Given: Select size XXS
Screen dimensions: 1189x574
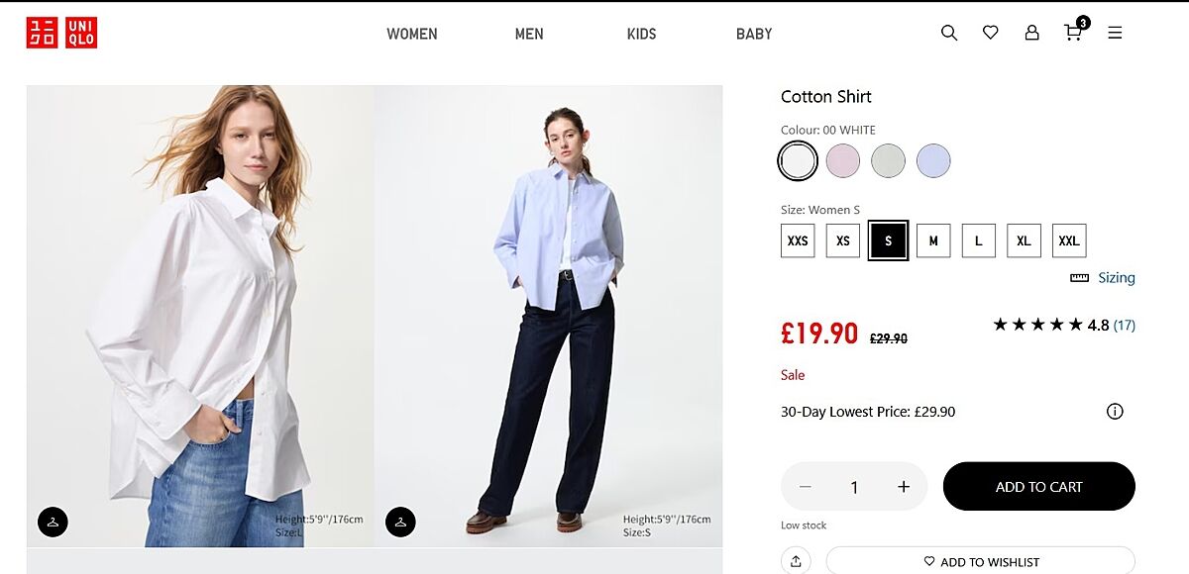Looking at the screenshot, I should (798, 240).
